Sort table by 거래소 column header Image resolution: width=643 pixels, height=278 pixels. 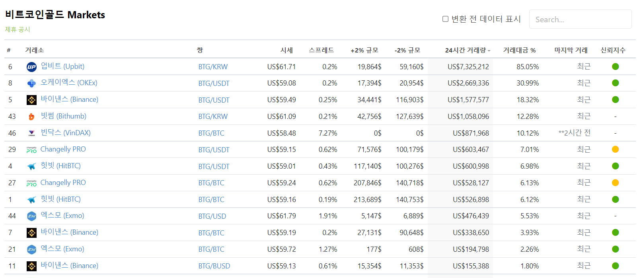point(35,50)
